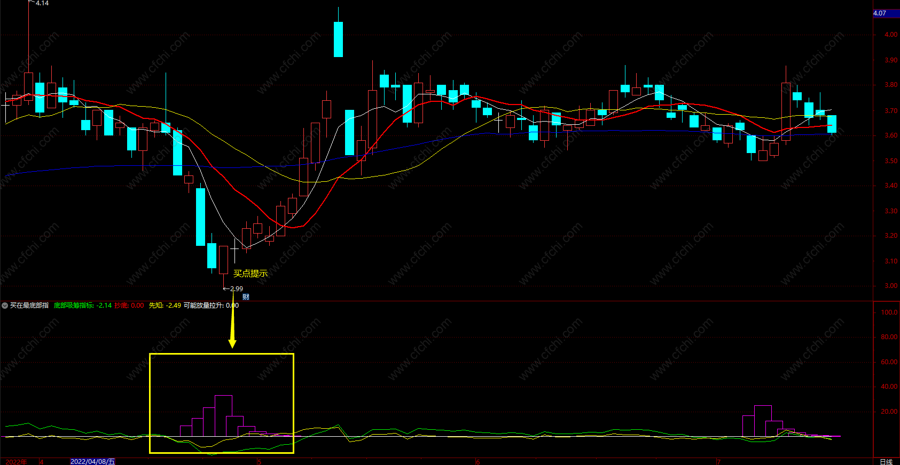Click the 3.00 price axis label
This screenshot has height=465, width=900.
coord(890,286)
